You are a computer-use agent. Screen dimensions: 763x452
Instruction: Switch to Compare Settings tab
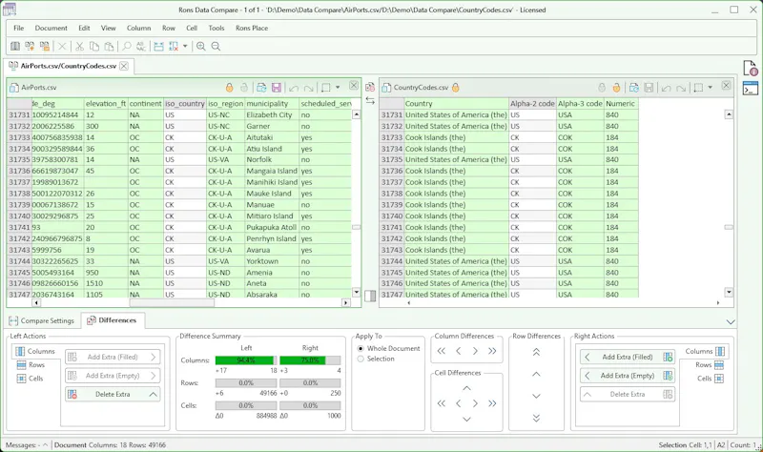[42, 320]
